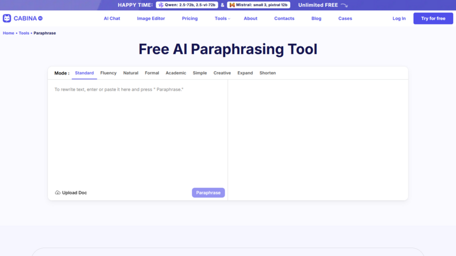Switch to Natural mode
The width and height of the screenshot is (456, 256).
coord(131,73)
